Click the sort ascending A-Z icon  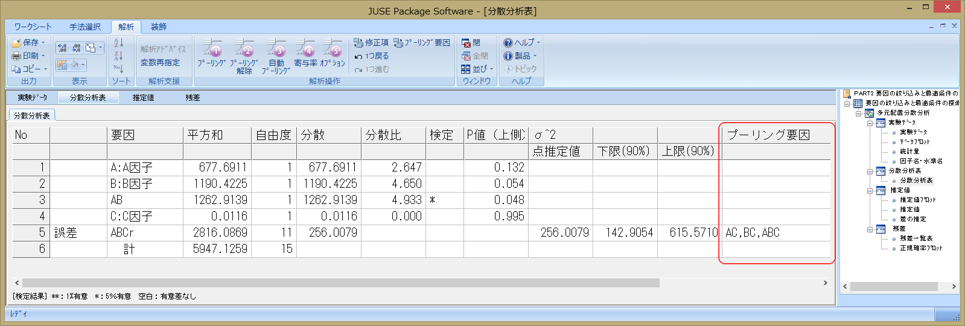118,42
